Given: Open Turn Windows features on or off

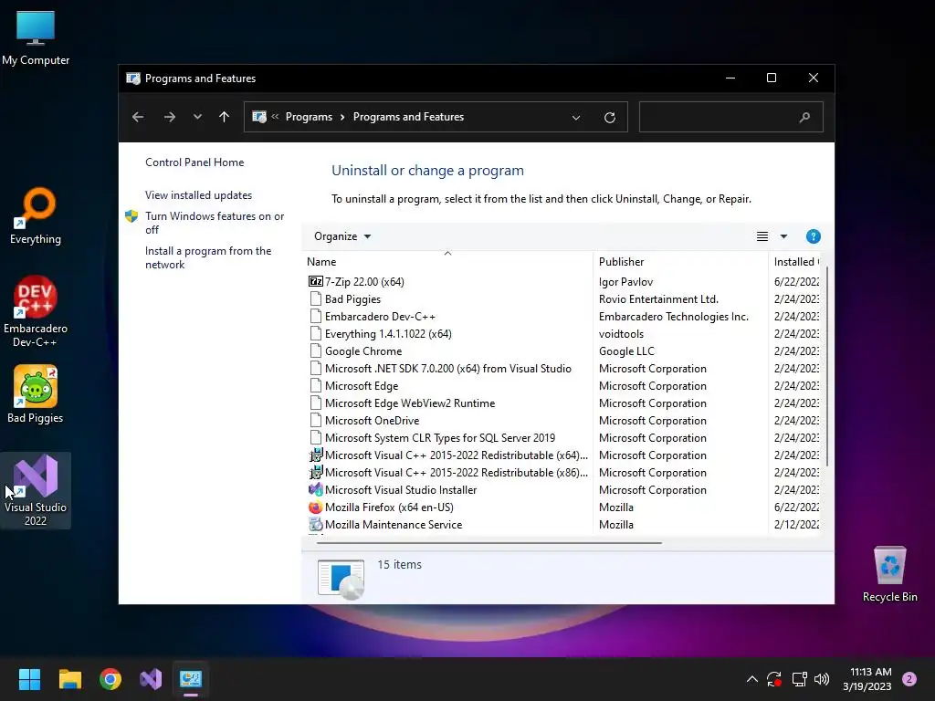Looking at the screenshot, I should click(215, 223).
